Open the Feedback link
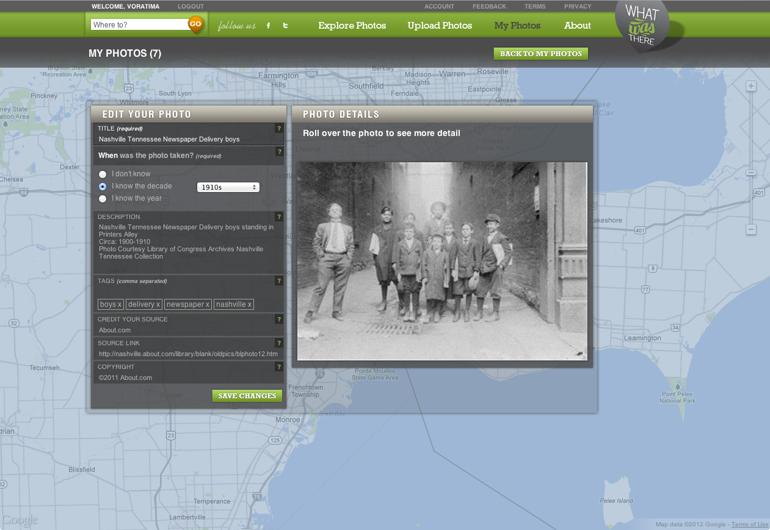 [489, 6]
